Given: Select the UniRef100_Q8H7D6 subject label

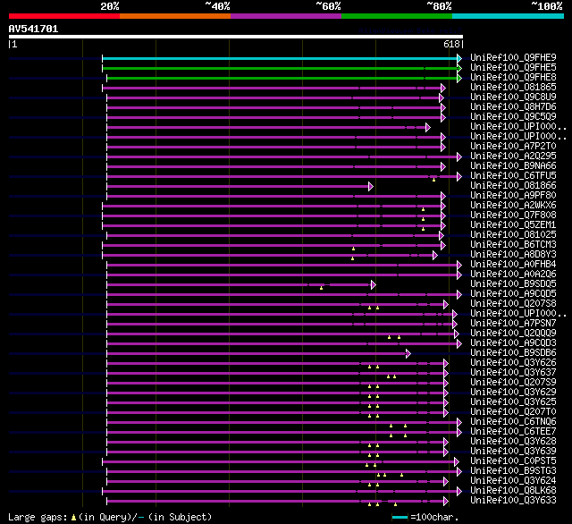Looking at the screenshot, I should click(x=513, y=107).
